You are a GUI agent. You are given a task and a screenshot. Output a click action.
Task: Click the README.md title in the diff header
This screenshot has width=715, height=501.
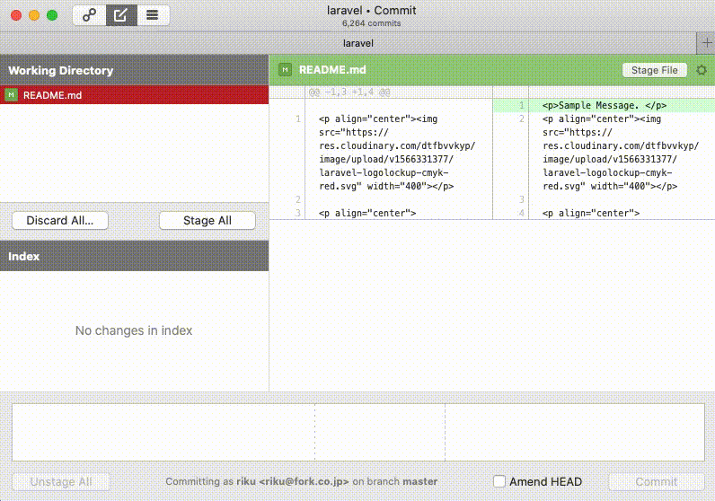click(332, 70)
